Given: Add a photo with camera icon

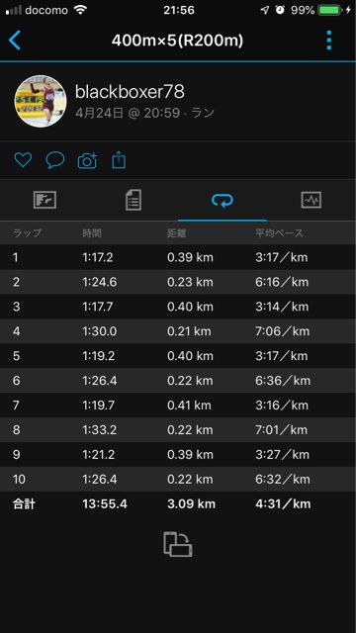Looking at the screenshot, I should [88, 160].
